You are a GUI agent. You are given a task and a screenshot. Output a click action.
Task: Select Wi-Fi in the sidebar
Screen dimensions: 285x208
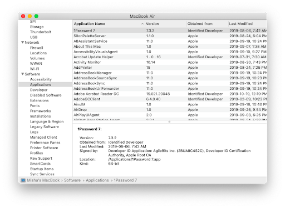(35, 69)
